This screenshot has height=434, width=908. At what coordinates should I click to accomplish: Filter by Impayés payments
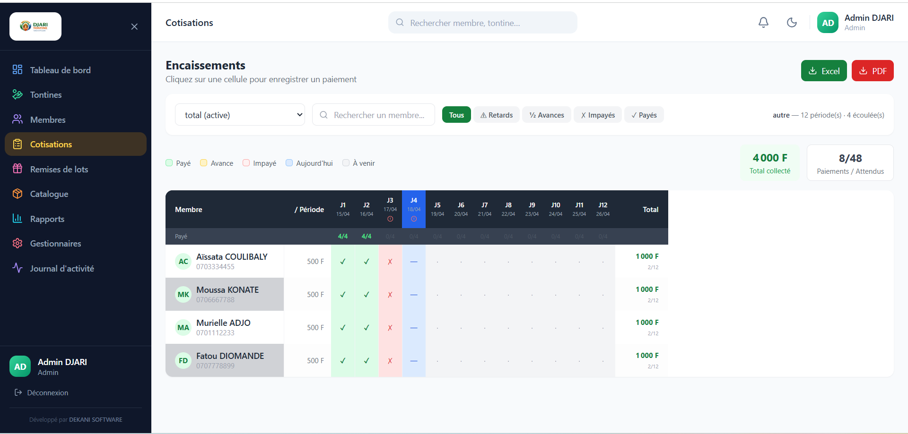click(x=598, y=115)
